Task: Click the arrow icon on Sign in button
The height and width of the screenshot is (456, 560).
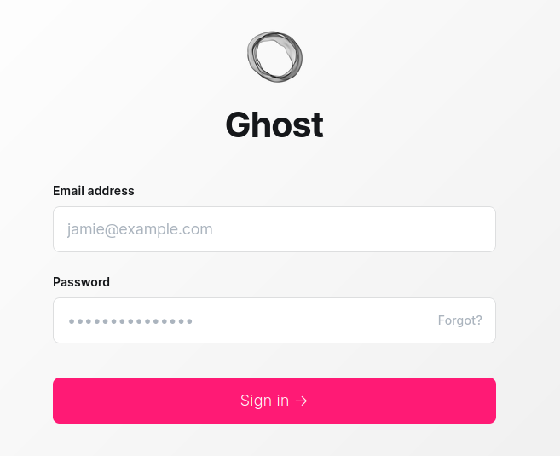Action: 302,401
